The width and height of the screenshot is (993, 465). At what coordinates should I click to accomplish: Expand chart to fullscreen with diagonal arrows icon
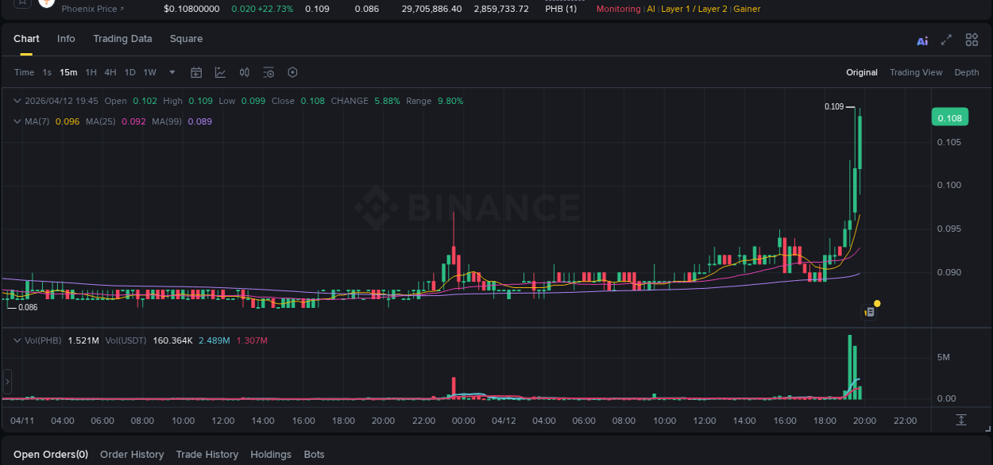coord(946,40)
